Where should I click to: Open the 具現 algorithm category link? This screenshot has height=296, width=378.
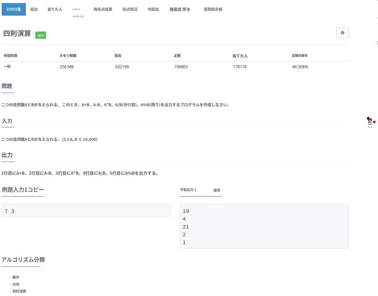[x=16, y=284]
